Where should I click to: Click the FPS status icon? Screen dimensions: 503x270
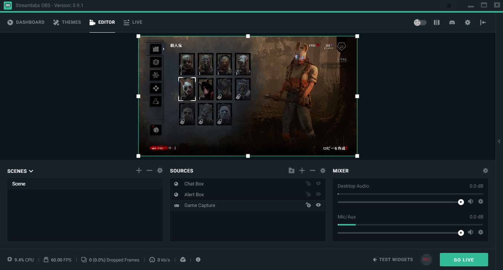click(46, 260)
